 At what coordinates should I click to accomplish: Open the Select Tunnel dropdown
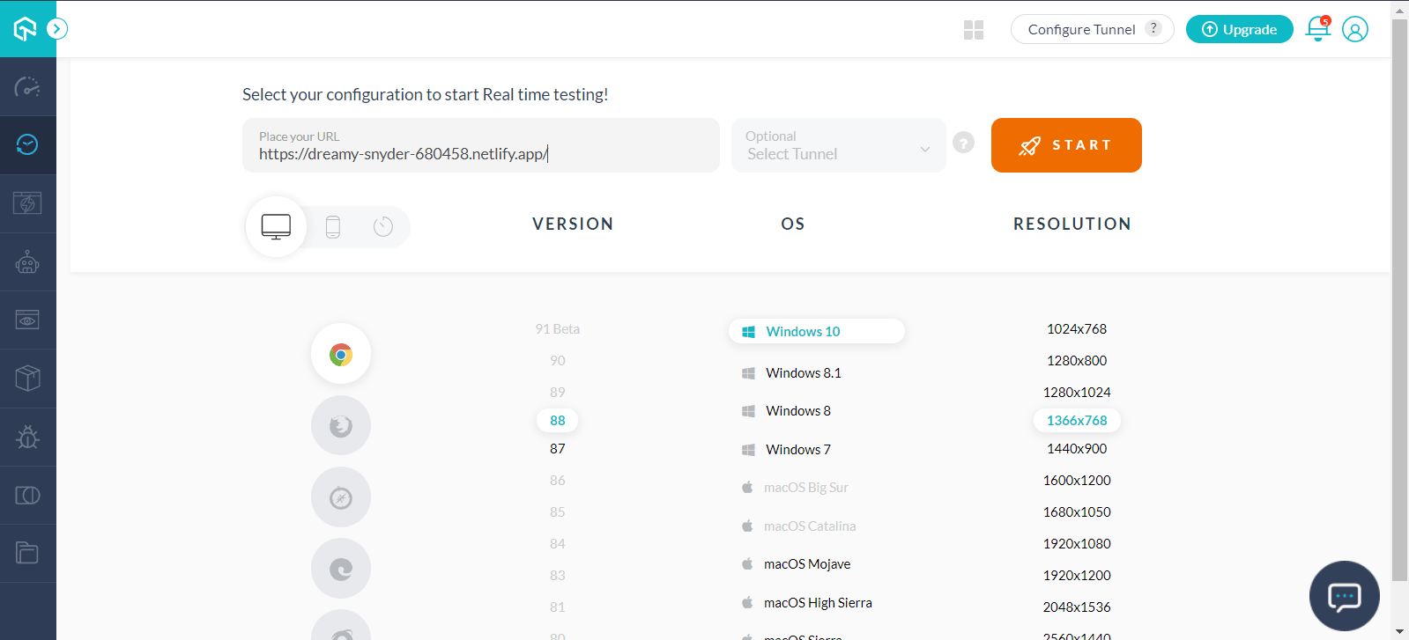(x=838, y=145)
